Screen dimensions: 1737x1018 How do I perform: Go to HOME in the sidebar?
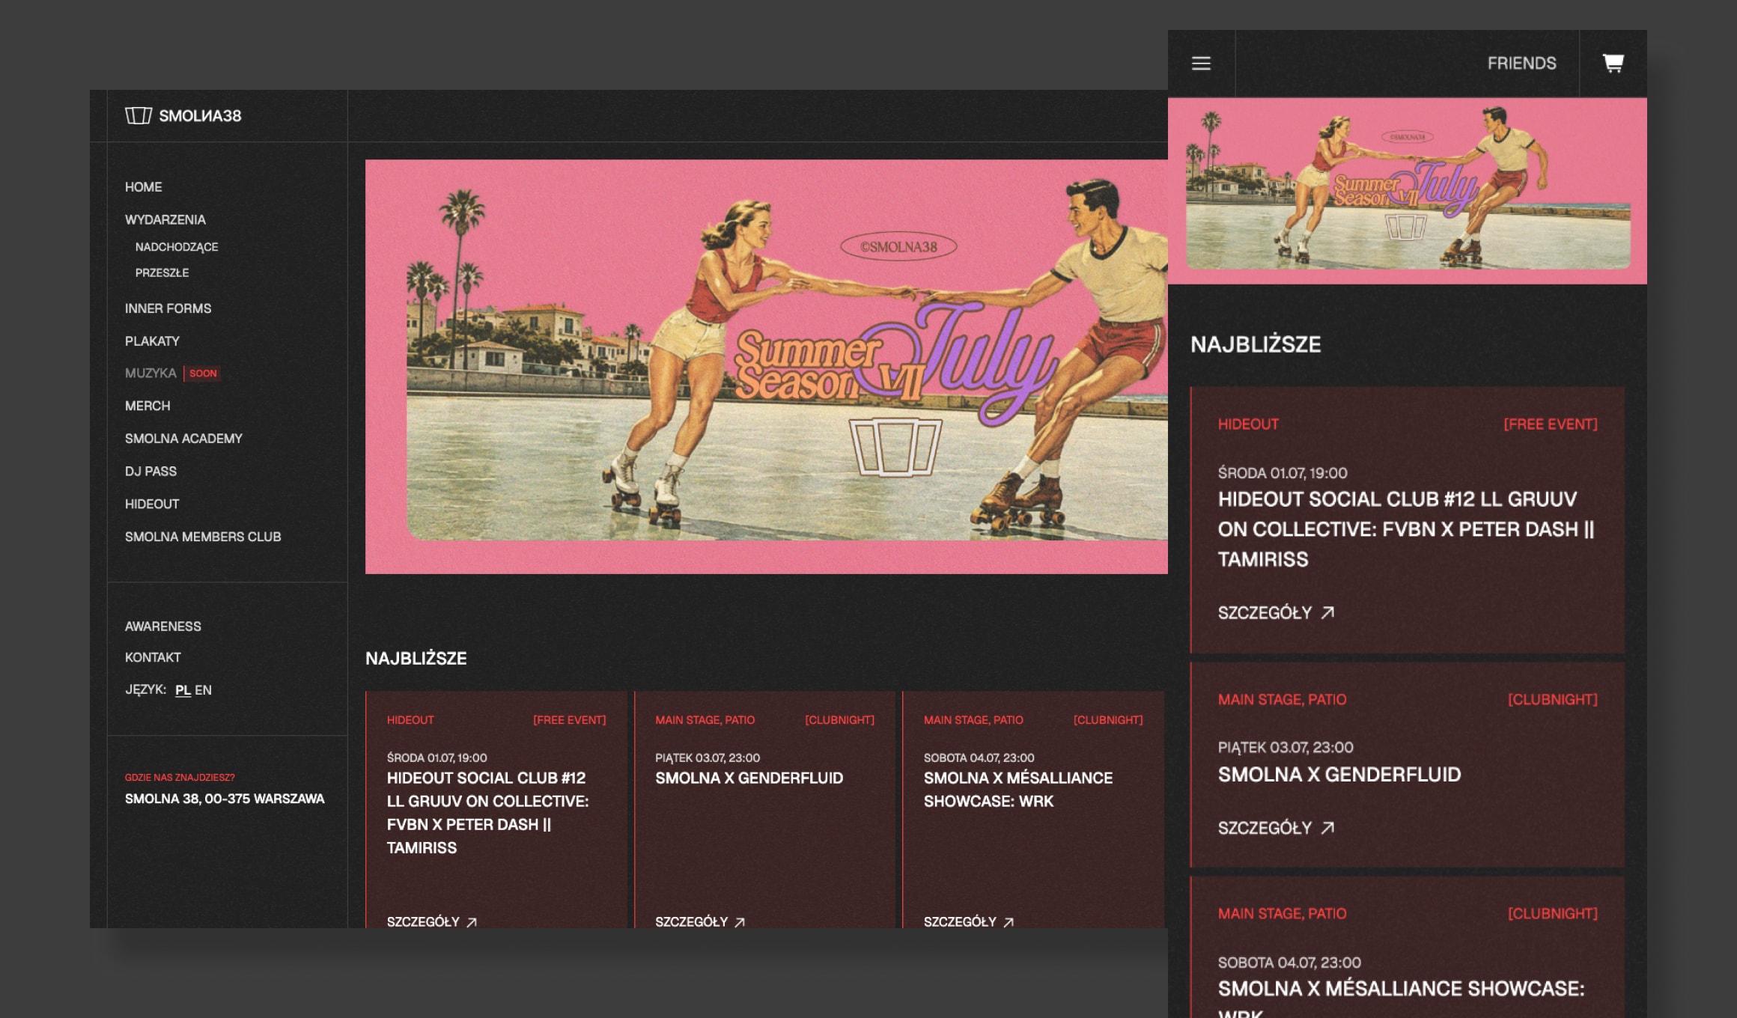(x=143, y=187)
